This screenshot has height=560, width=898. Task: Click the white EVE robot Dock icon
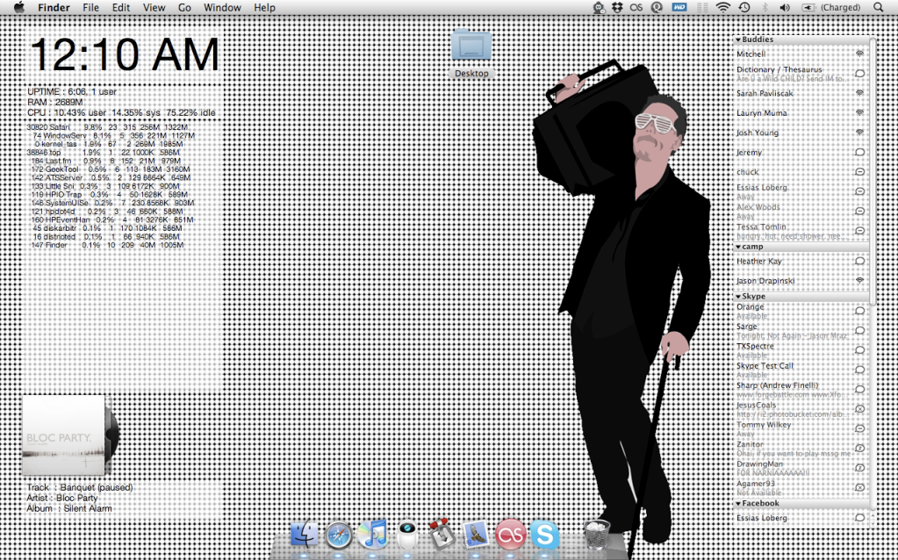pyautogui.click(x=407, y=535)
